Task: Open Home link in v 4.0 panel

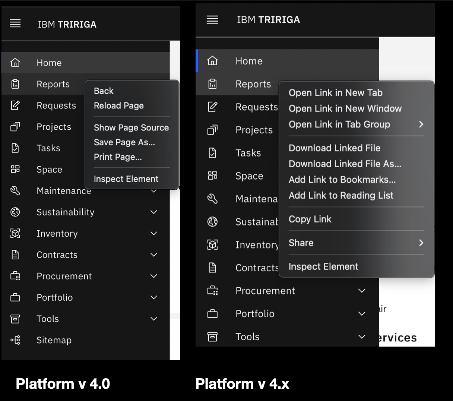Action: 49,63
